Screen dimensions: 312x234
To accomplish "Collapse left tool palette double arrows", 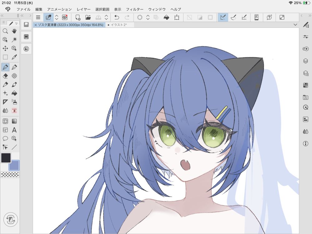I will [2, 16].
